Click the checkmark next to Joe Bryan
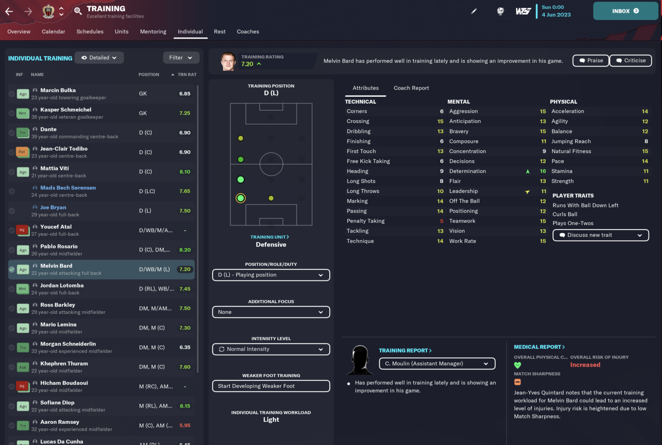Screen dimensions: 662x445 tap(12, 210)
